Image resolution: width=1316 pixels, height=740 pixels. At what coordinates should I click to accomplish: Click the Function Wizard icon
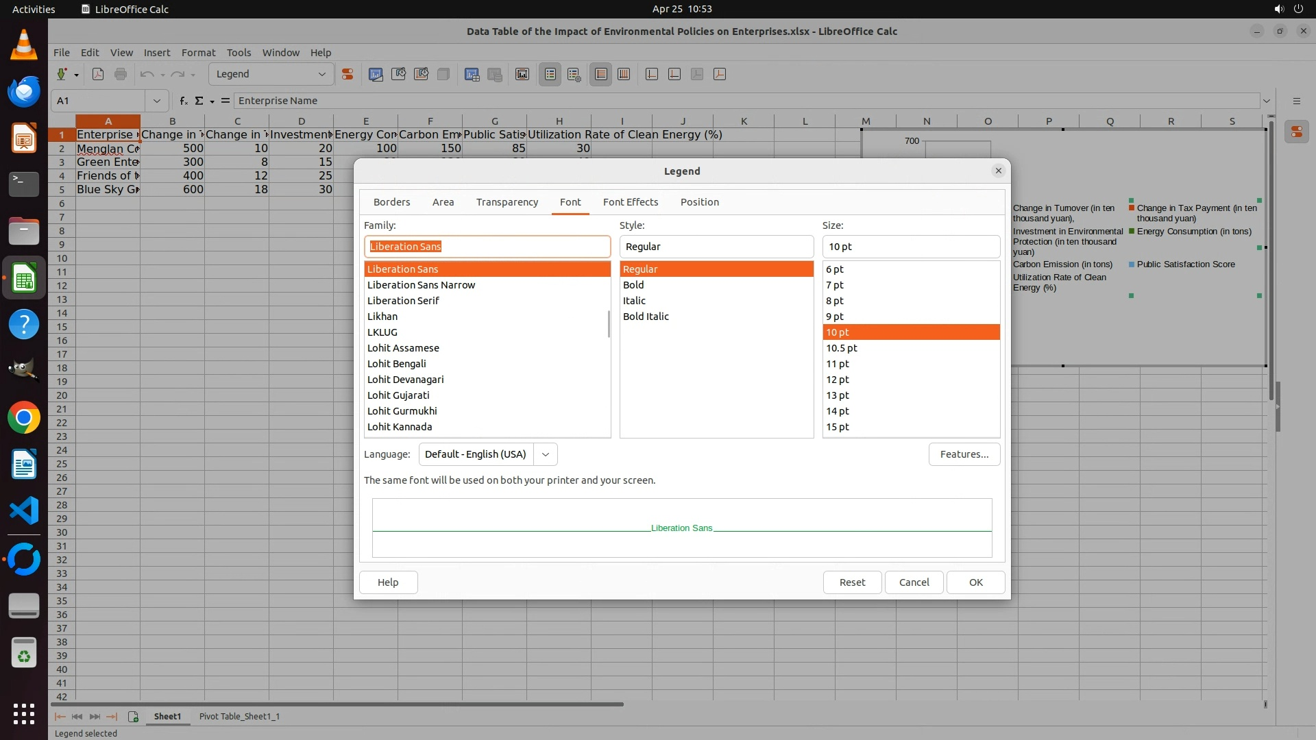(183, 101)
